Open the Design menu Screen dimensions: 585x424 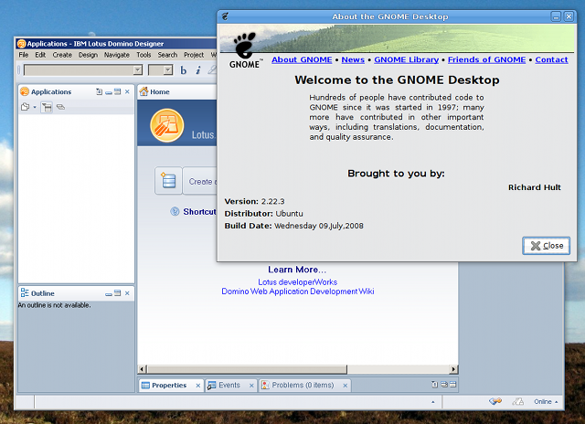coord(88,55)
